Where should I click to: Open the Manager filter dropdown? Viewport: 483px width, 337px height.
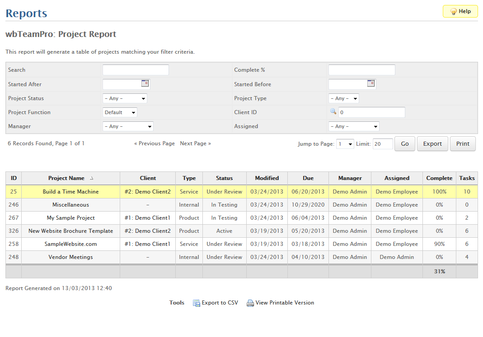click(x=128, y=126)
